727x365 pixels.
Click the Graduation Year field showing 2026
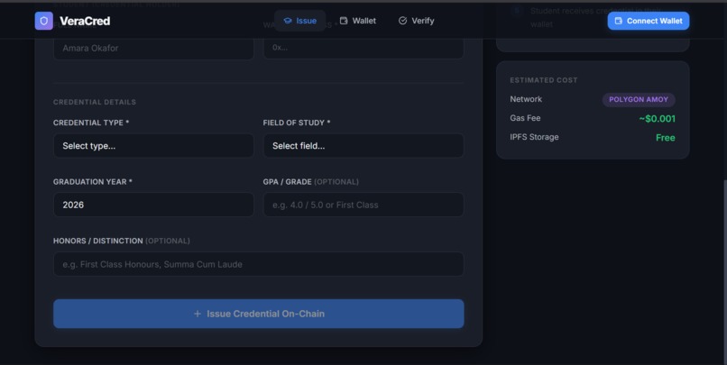point(153,205)
